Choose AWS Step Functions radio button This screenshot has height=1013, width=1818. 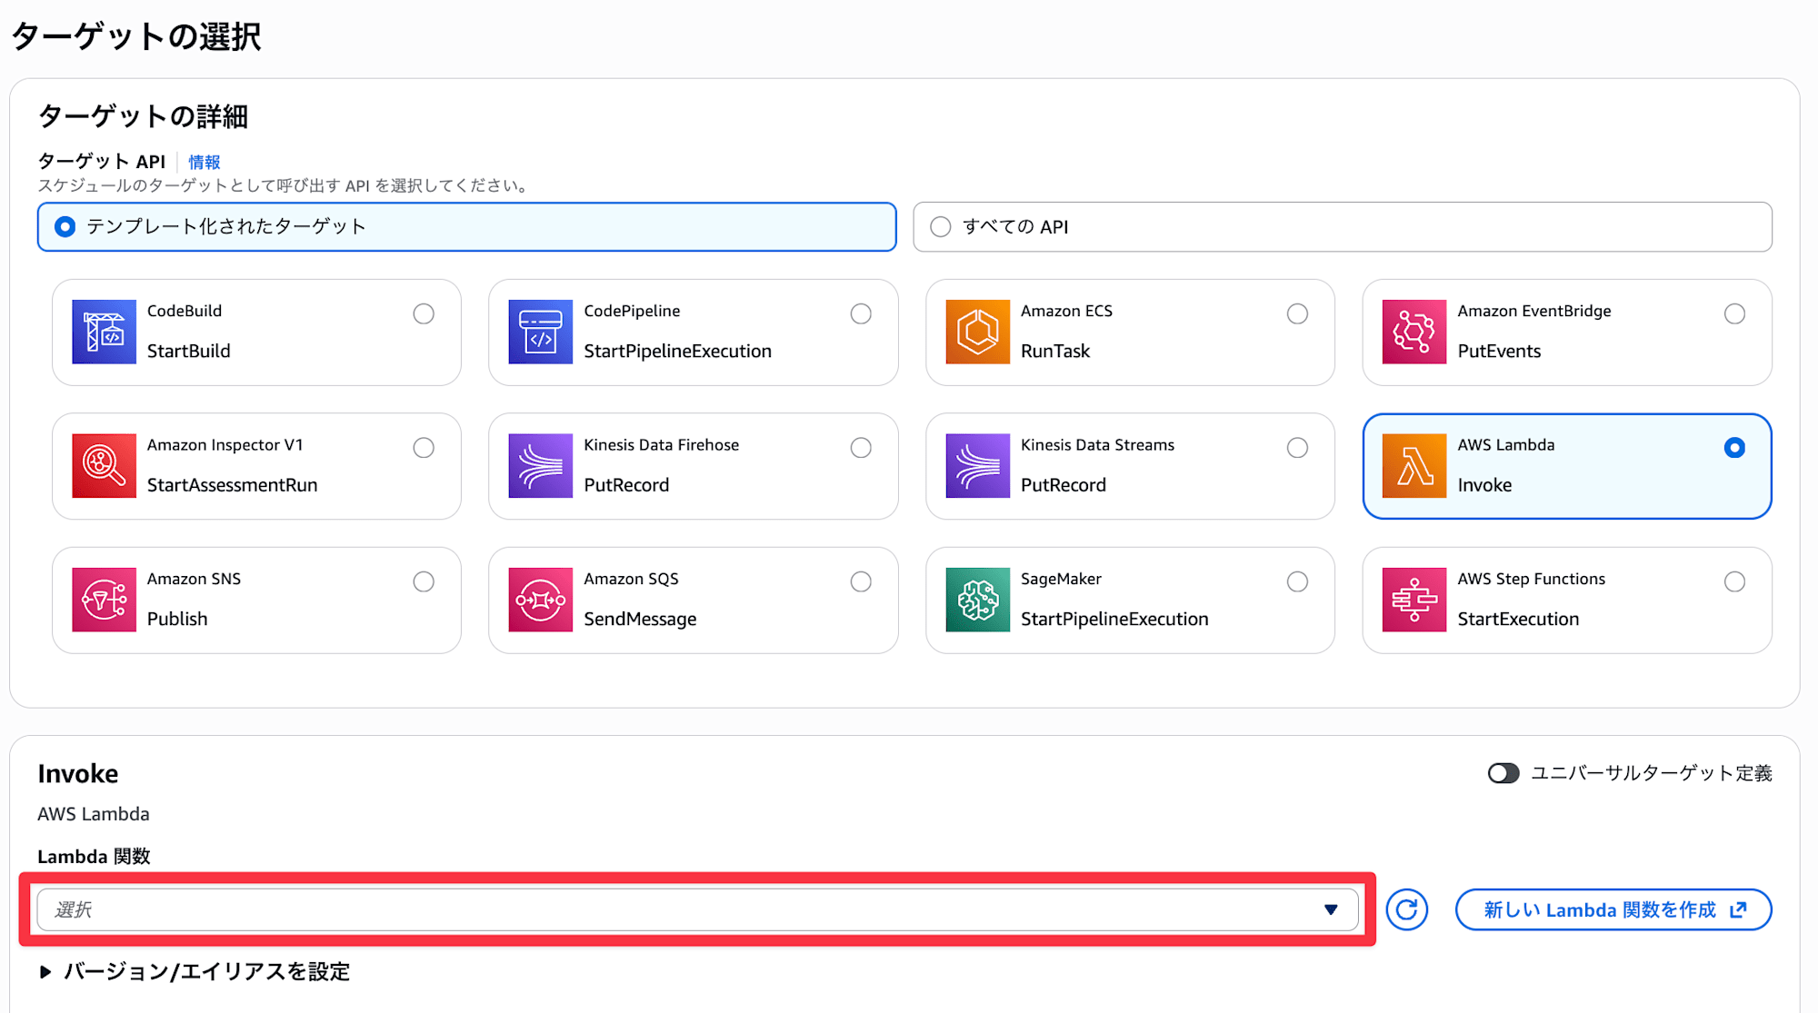pos(1734,581)
